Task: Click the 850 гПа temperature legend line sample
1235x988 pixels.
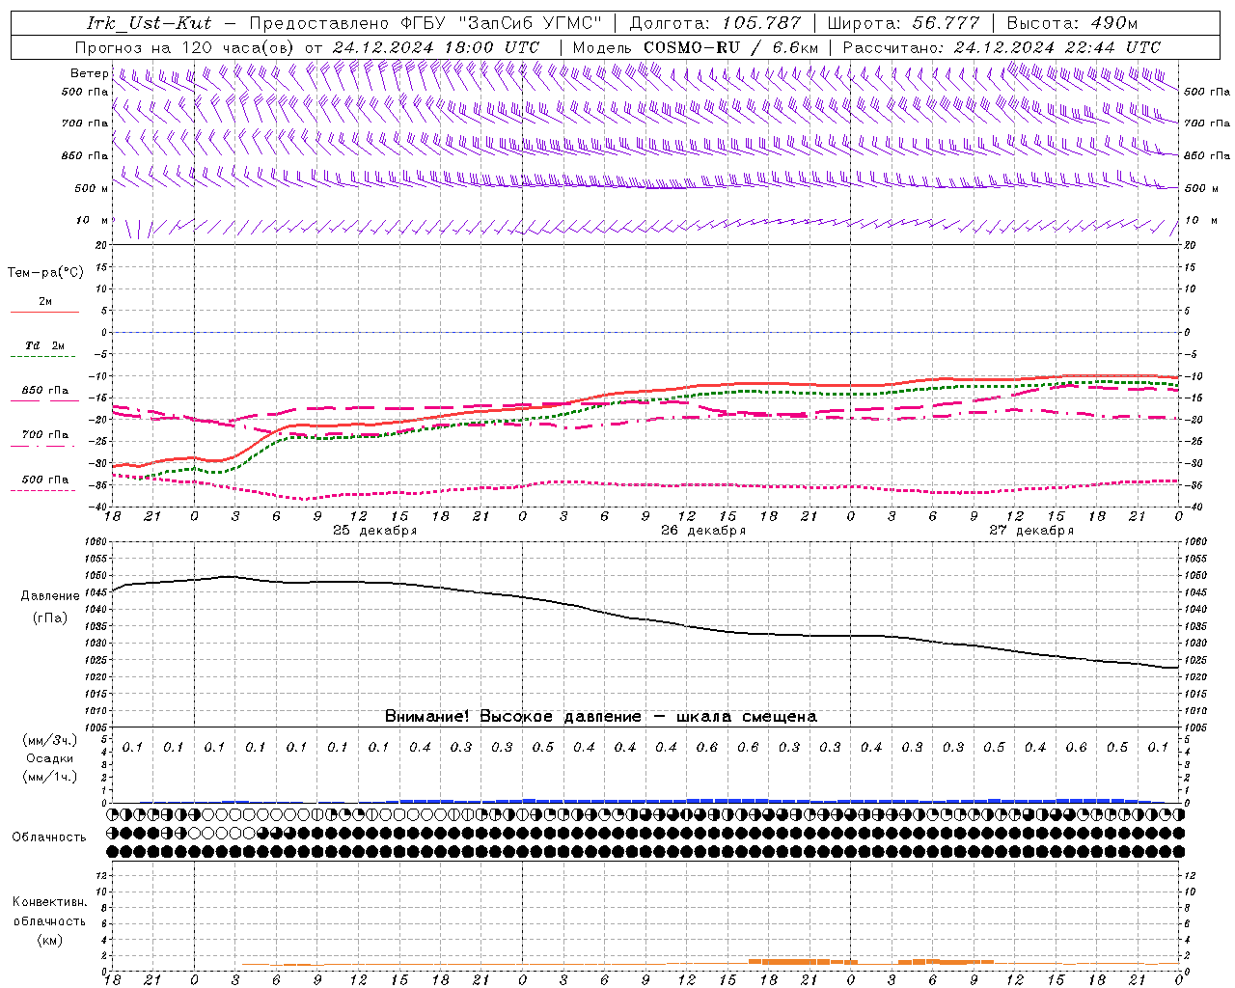Action: pos(44,400)
